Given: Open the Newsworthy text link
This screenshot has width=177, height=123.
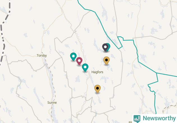Looking at the screenshot, I should coord(159,118).
